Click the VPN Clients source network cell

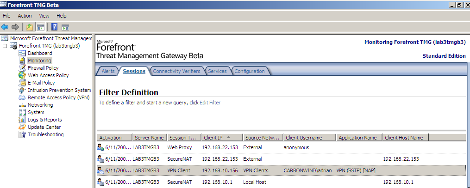pos(256,170)
